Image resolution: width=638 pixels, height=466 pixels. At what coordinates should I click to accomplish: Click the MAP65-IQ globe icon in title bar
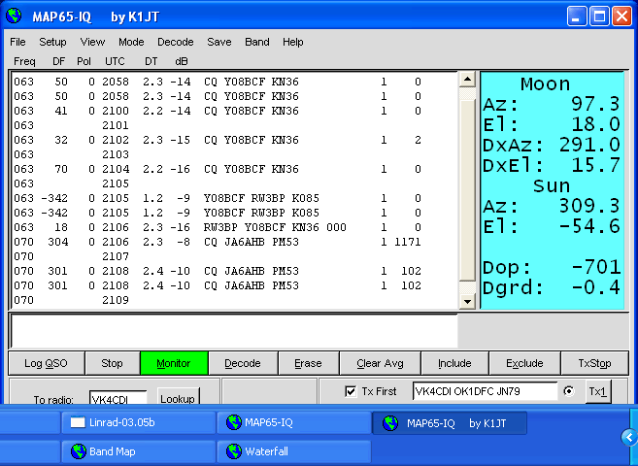[14, 17]
